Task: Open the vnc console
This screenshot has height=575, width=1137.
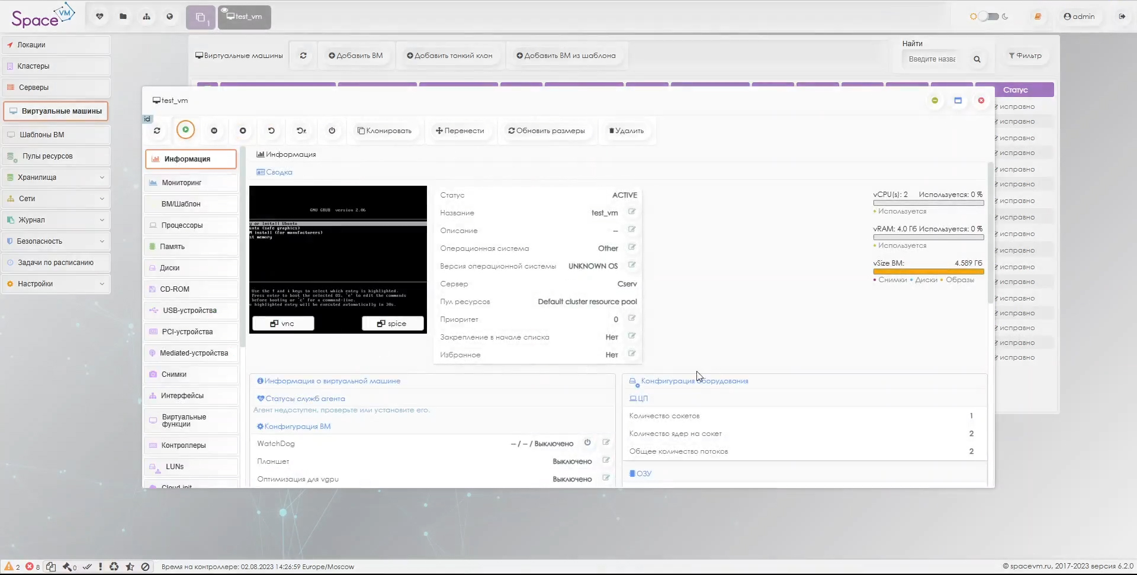Action: [283, 324]
